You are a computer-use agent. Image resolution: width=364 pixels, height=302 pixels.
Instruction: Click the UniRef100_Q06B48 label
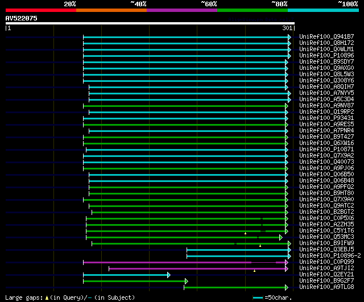point(326,181)
